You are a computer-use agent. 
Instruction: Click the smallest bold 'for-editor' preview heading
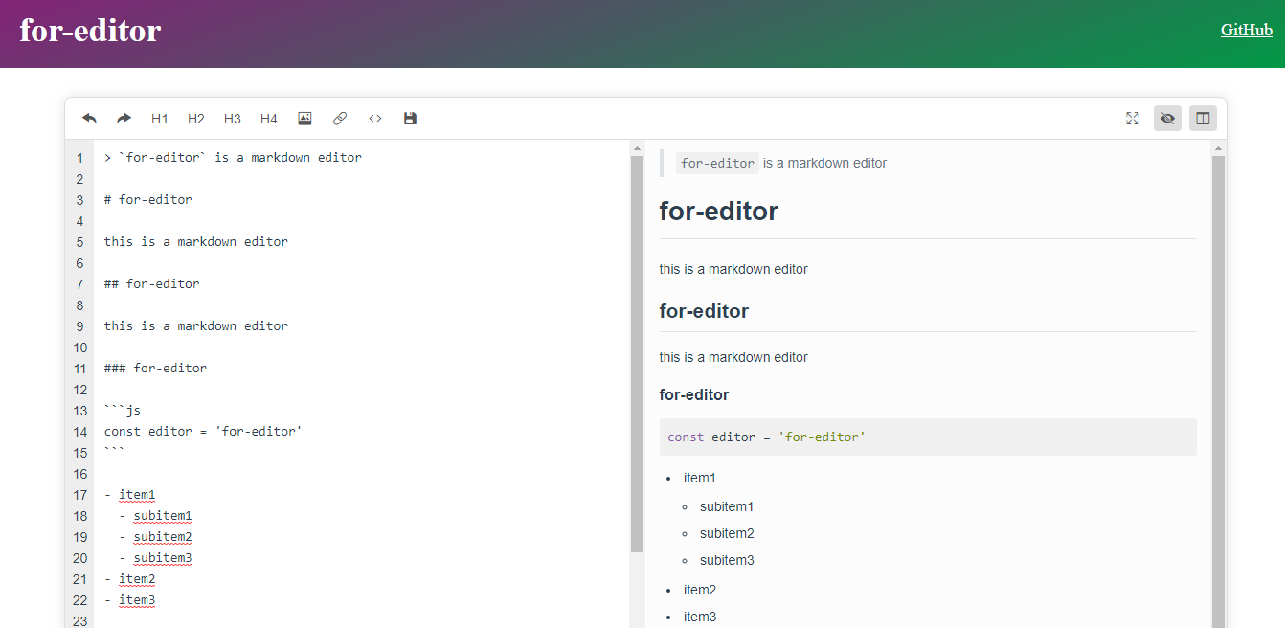tap(694, 394)
